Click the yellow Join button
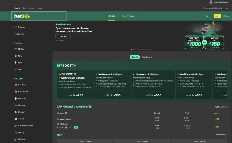The image size is (232, 143). (217, 16)
